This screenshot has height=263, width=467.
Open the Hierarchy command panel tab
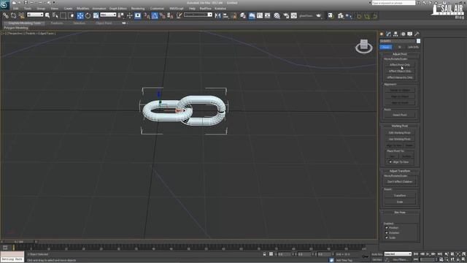click(395, 34)
